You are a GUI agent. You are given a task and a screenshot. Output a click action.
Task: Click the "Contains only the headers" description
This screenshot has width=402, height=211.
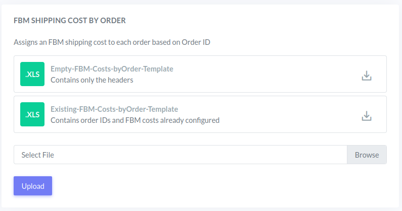click(92, 80)
